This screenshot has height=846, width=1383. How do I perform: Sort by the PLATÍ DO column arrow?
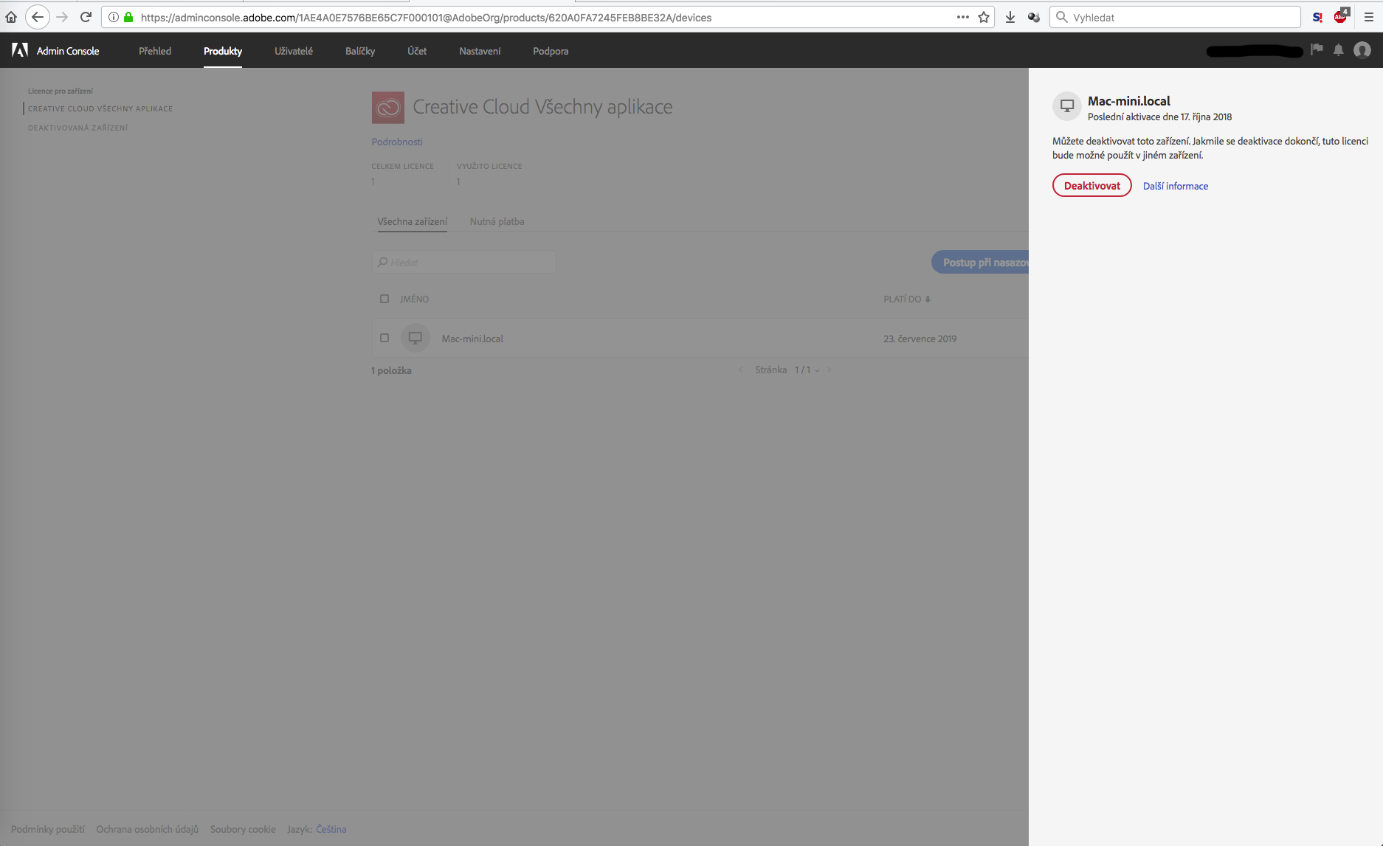928,299
